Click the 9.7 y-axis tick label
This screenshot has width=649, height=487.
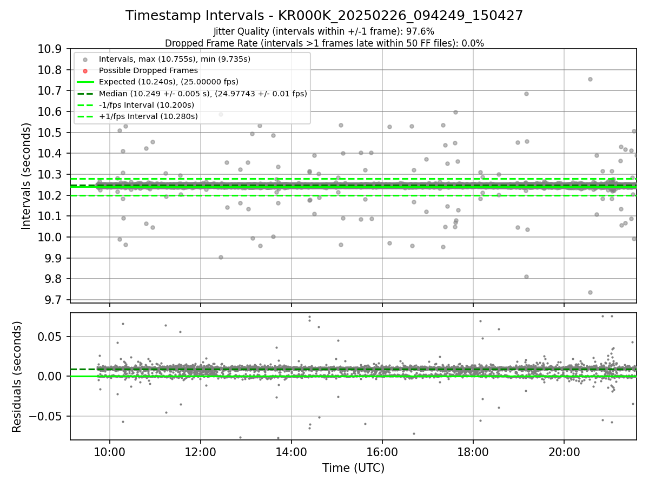coord(54,300)
